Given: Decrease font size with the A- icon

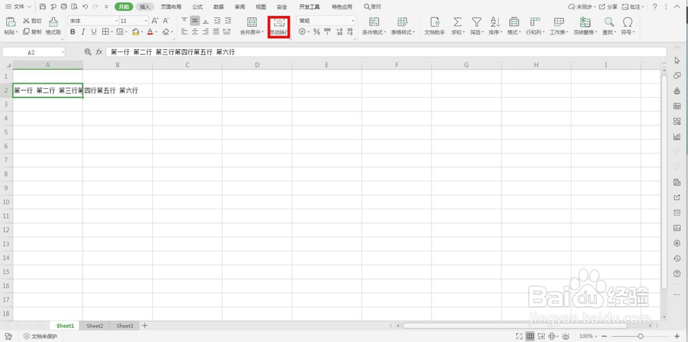Looking at the screenshot, I should click(166, 21).
